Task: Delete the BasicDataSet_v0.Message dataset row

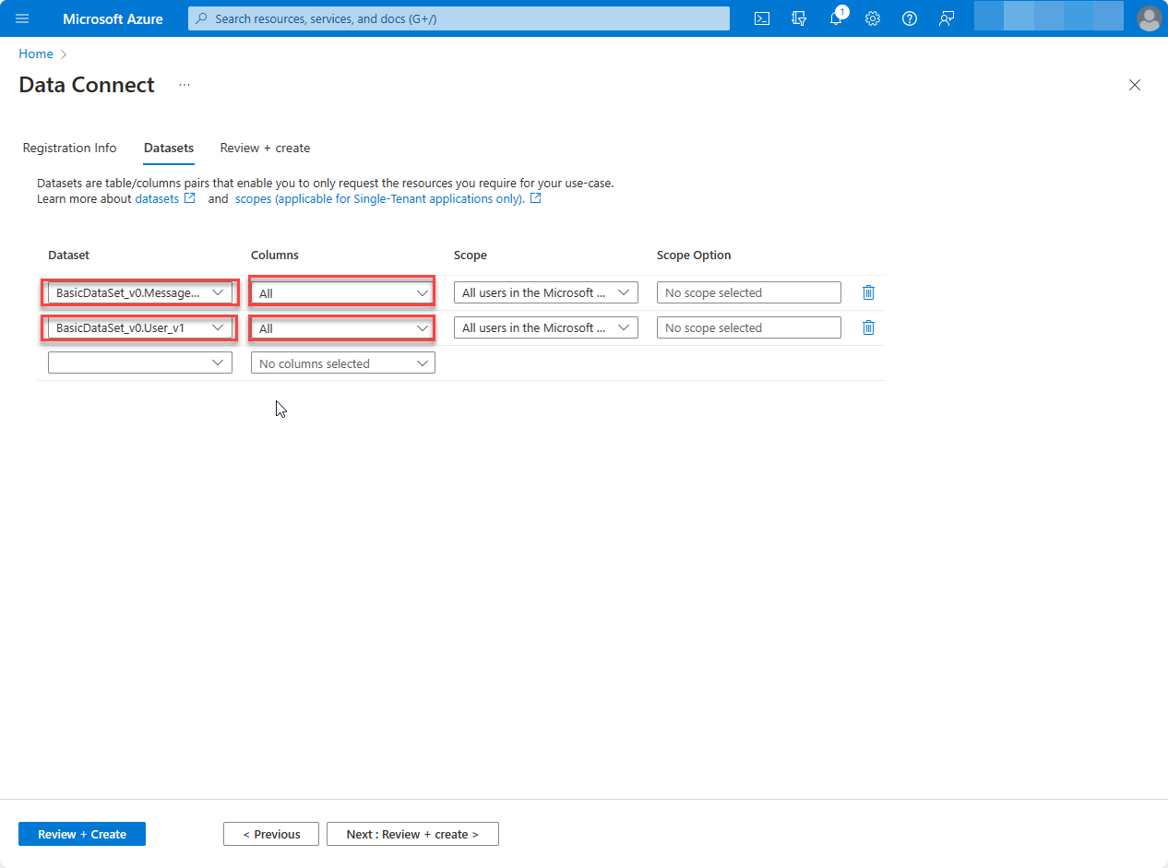Action: (867, 291)
